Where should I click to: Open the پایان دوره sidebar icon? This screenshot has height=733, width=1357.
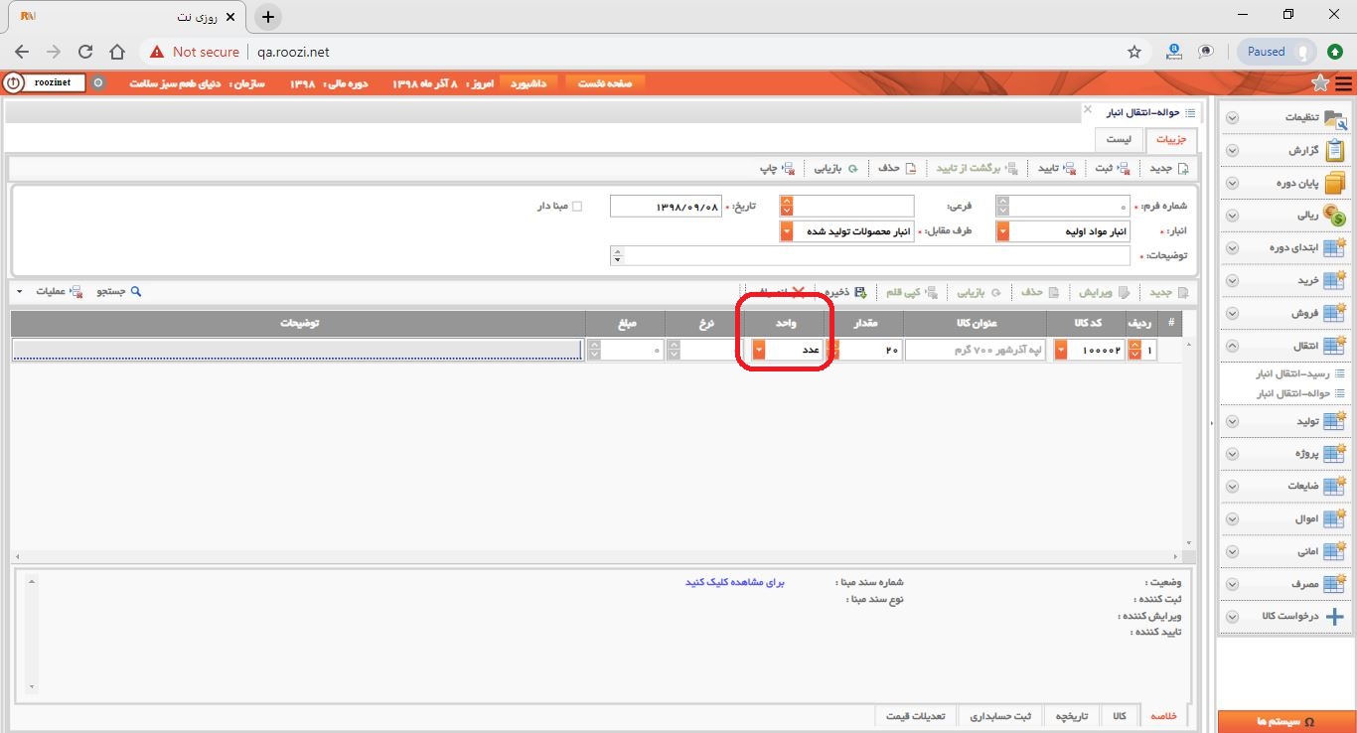pos(1335,183)
